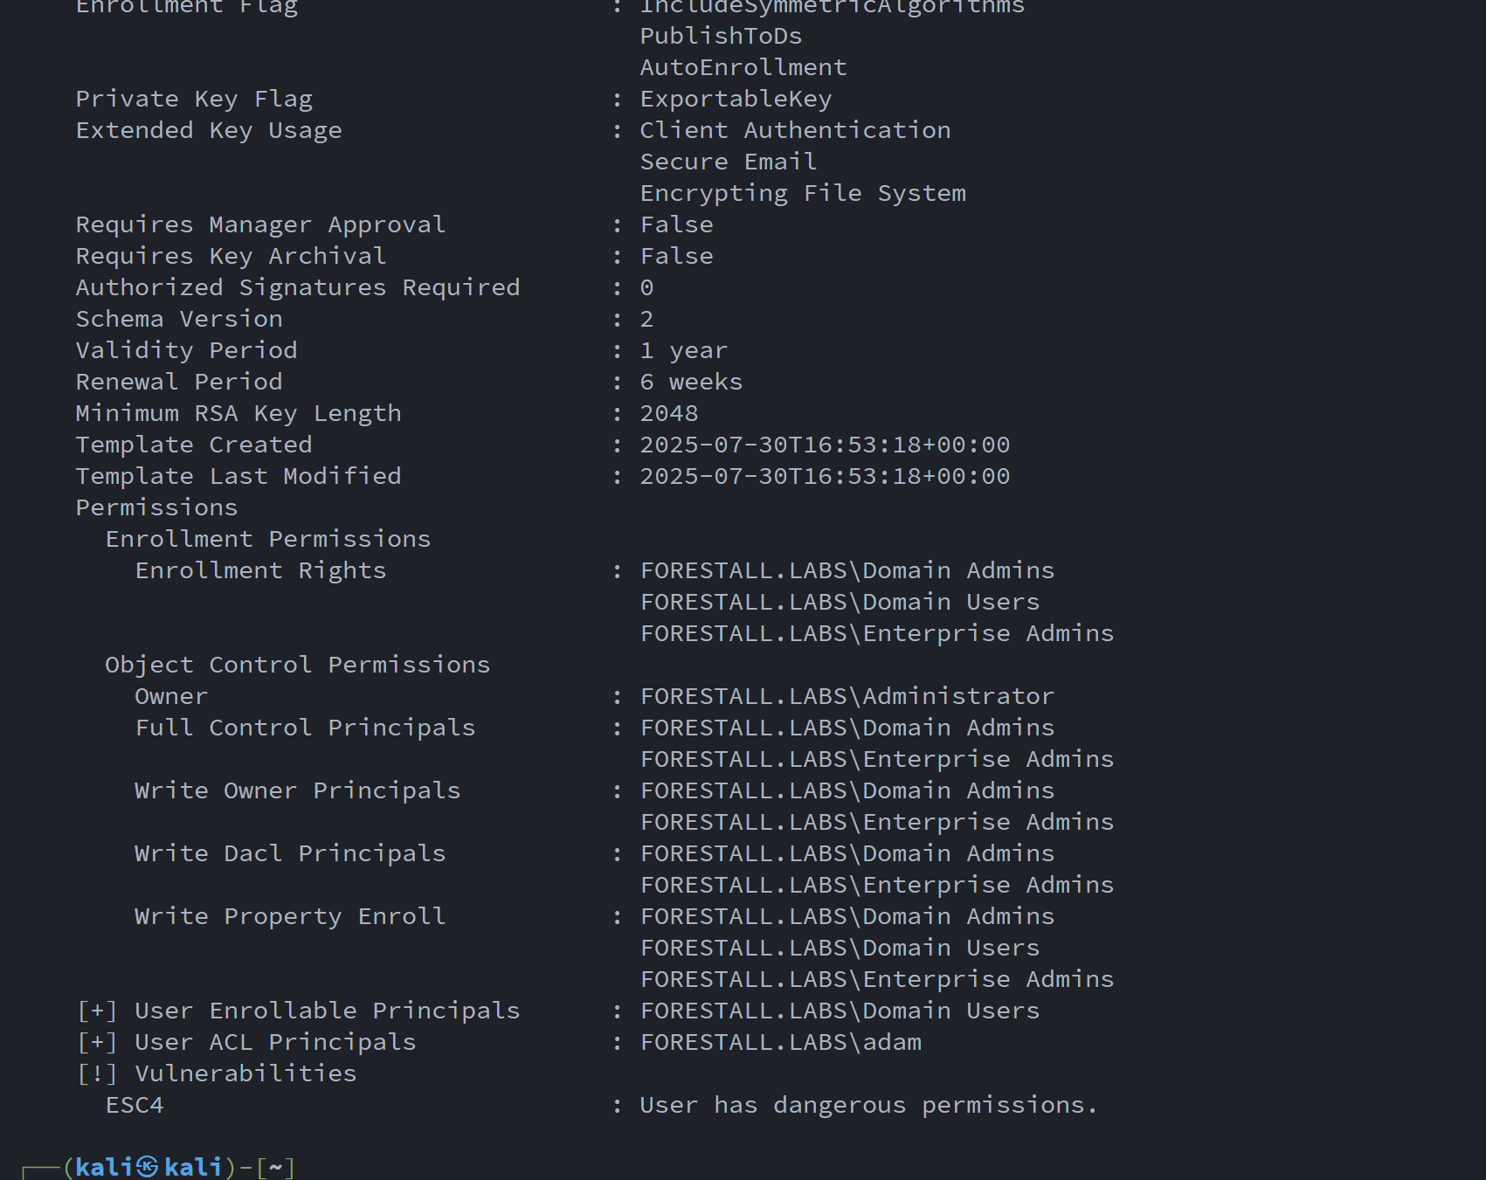Click the "User has dangerous permissions." text
1486x1180 pixels.
[868, 1105]
